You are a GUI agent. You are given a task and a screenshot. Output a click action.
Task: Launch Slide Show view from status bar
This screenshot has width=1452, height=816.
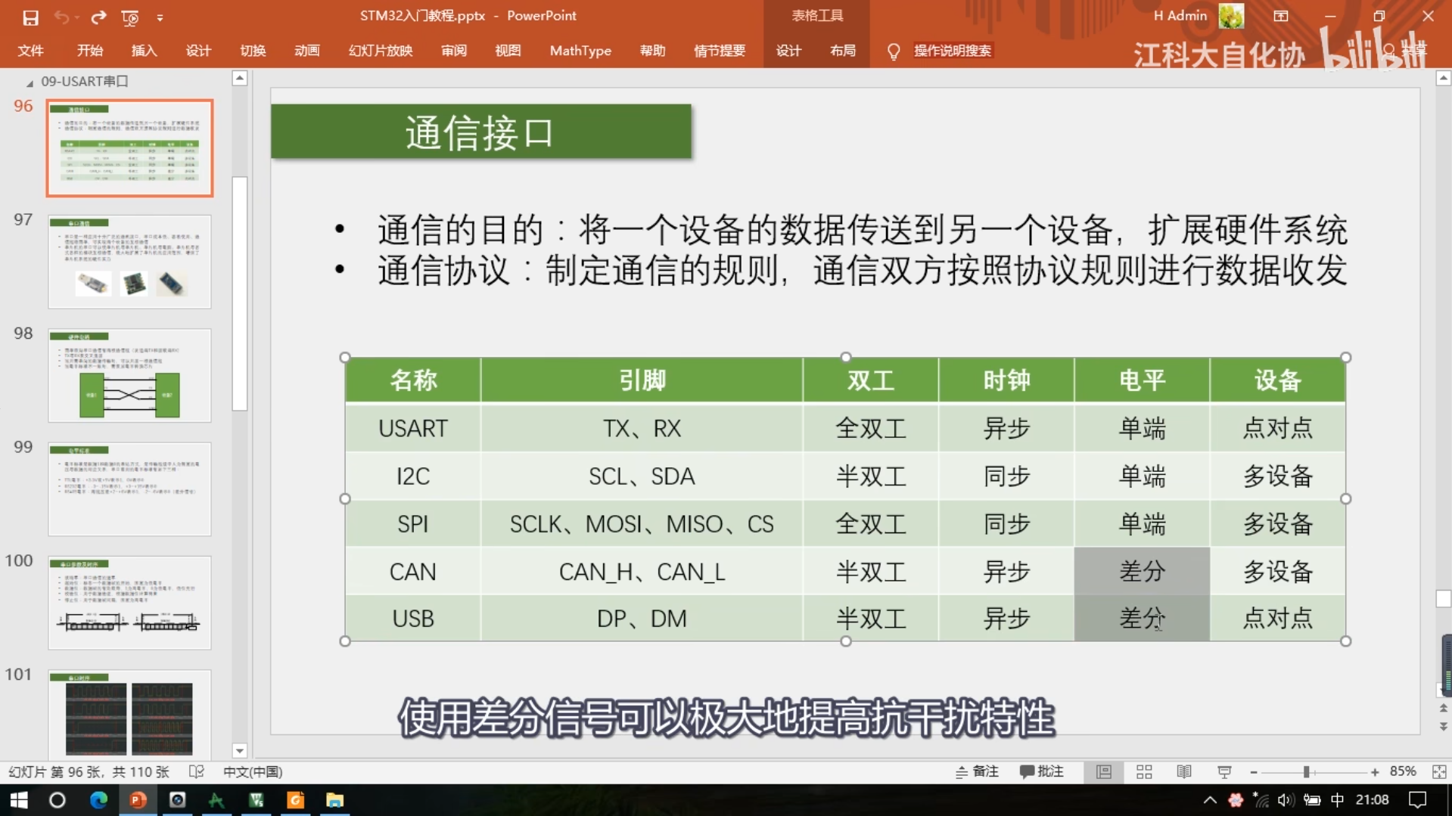coord(1224,771)
